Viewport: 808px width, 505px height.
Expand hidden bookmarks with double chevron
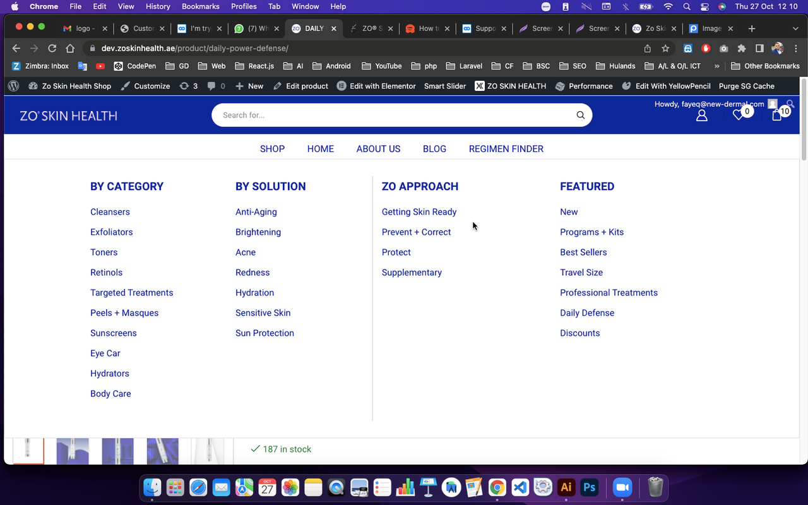click(716, 66)
